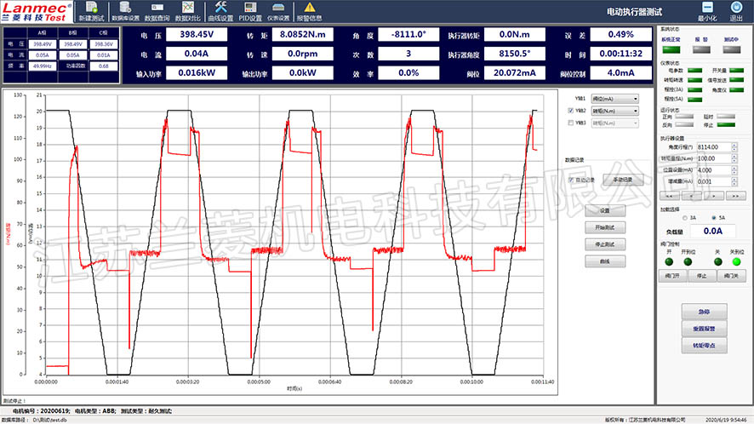
Task: Click the fast-forward >> step button
Action: (x=734, y=195)
